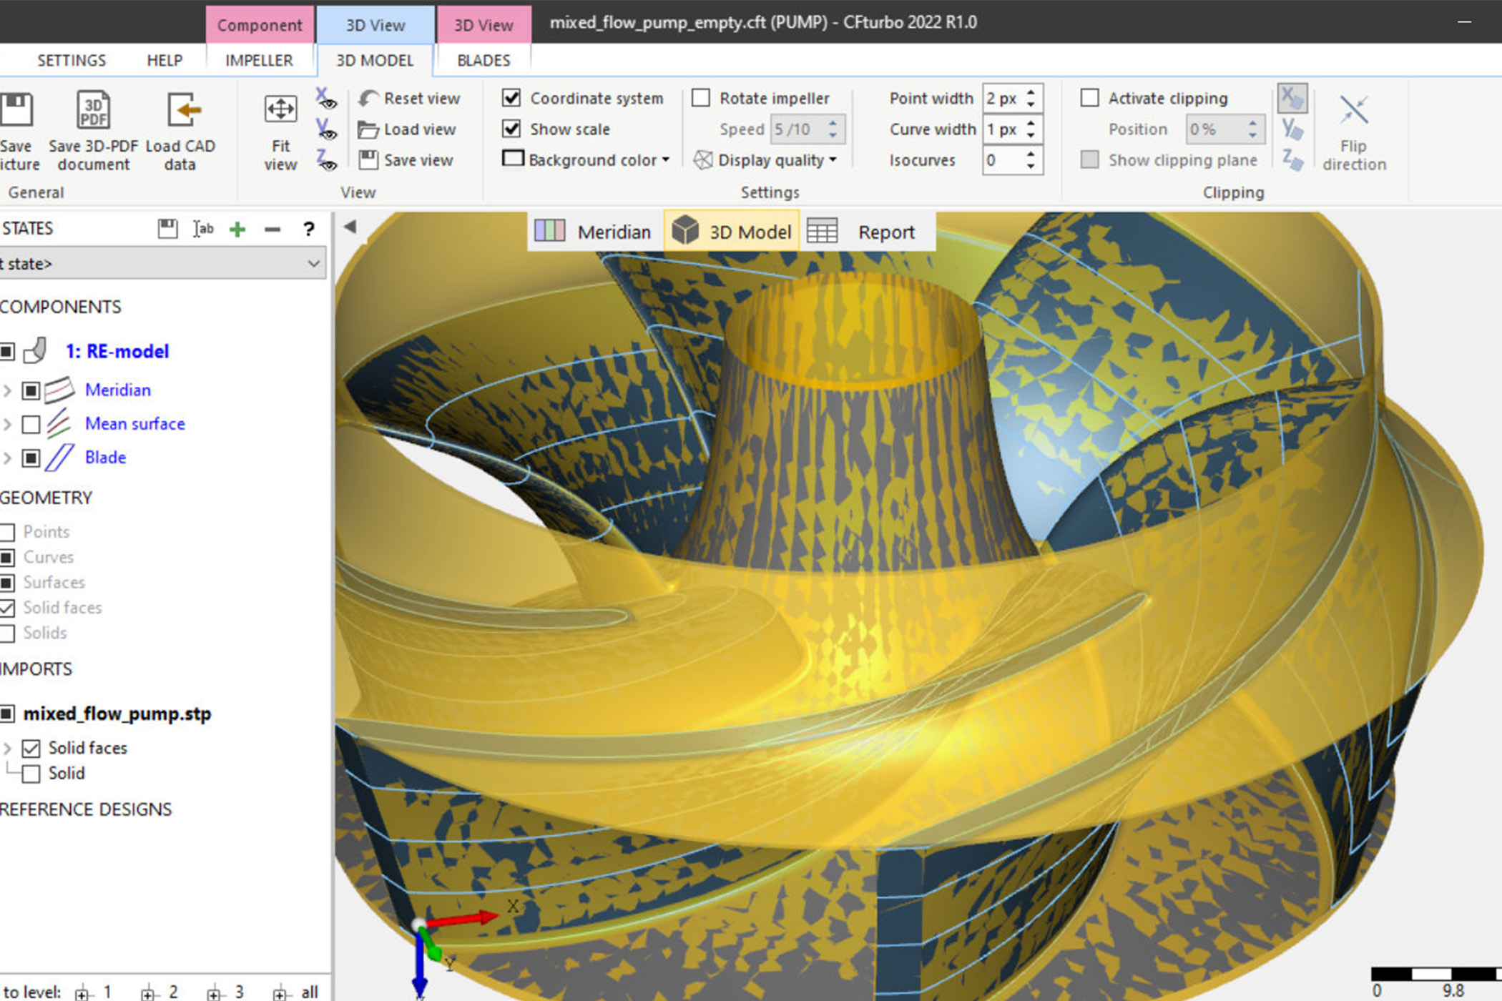Click the save state floppy disk icon
Image resolution: width=1502 pixels, height=1001 pixels.
tap(167, 229)
